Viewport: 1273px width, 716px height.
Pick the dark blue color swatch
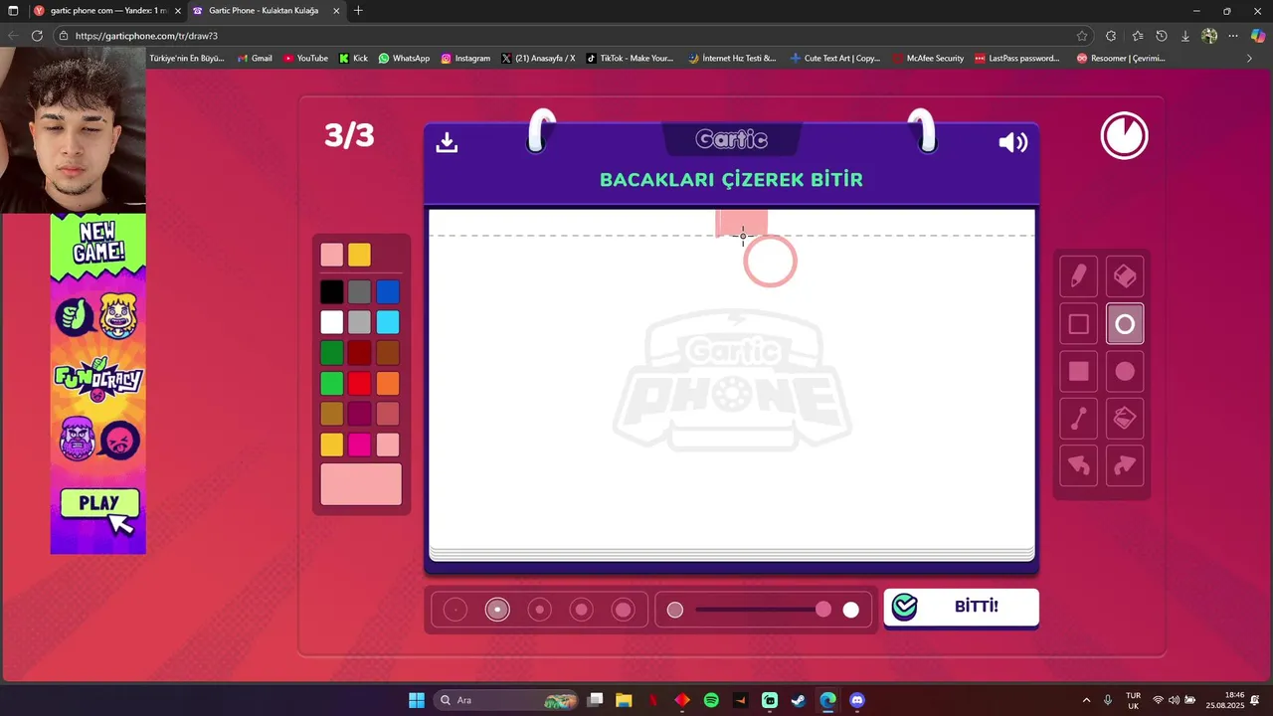[x=388, y=291]
